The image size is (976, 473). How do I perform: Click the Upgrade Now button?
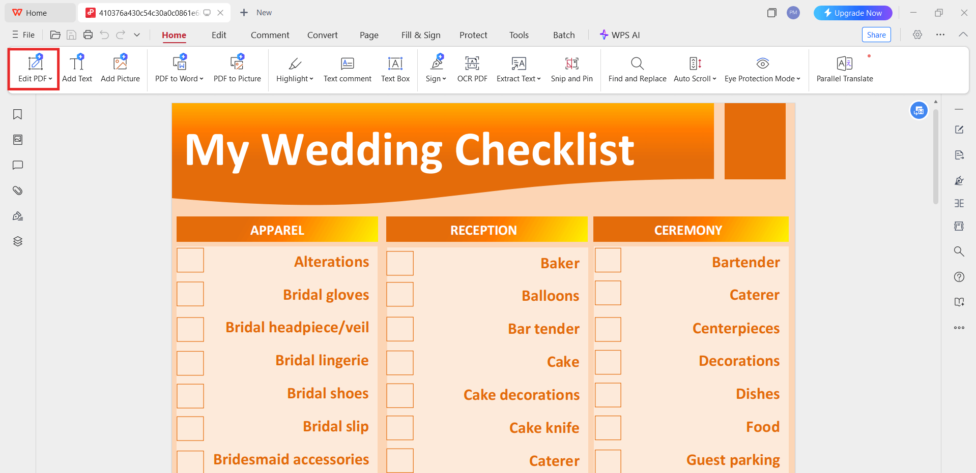853,13
